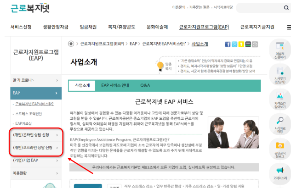Viewport: 291px width, 194px height.
Task: Print page using printer icon
Action: coord(255,44)
